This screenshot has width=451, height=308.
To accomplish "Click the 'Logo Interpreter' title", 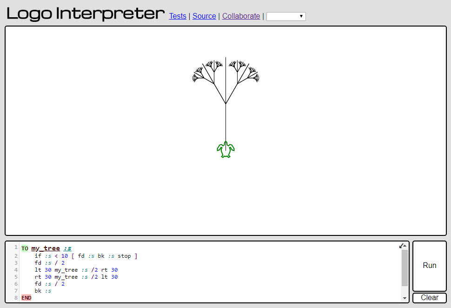I will 86,13.
